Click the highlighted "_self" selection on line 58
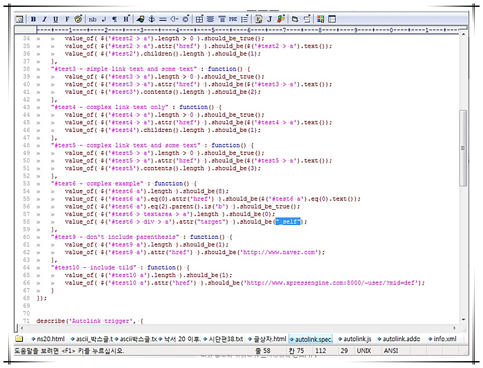 288,222
